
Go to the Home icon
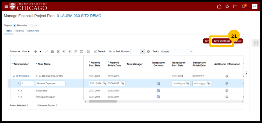(x=219, y=6)
